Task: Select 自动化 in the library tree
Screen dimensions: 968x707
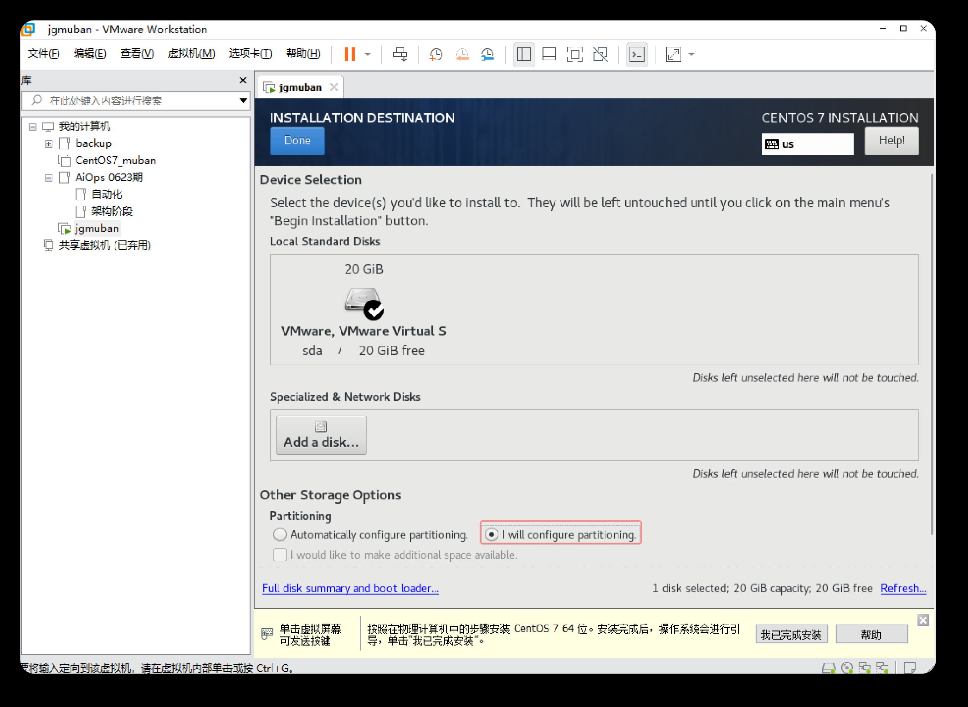Action: [107, 195]
